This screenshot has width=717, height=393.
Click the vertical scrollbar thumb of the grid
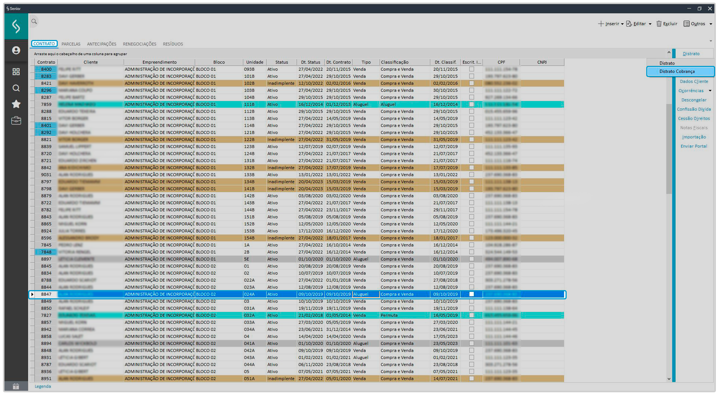coord(669,148)
